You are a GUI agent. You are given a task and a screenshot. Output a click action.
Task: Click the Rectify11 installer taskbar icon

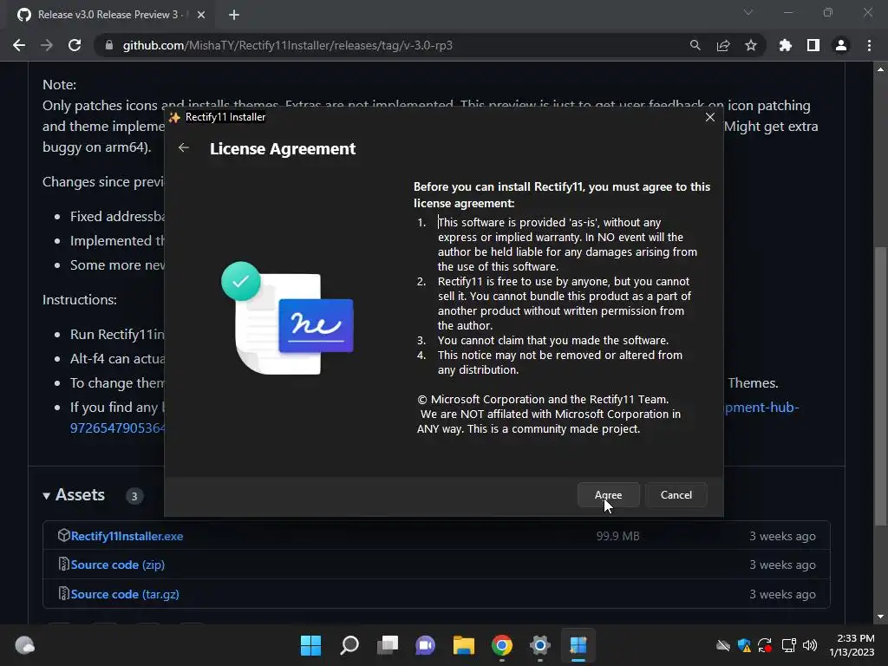(578, 645)
